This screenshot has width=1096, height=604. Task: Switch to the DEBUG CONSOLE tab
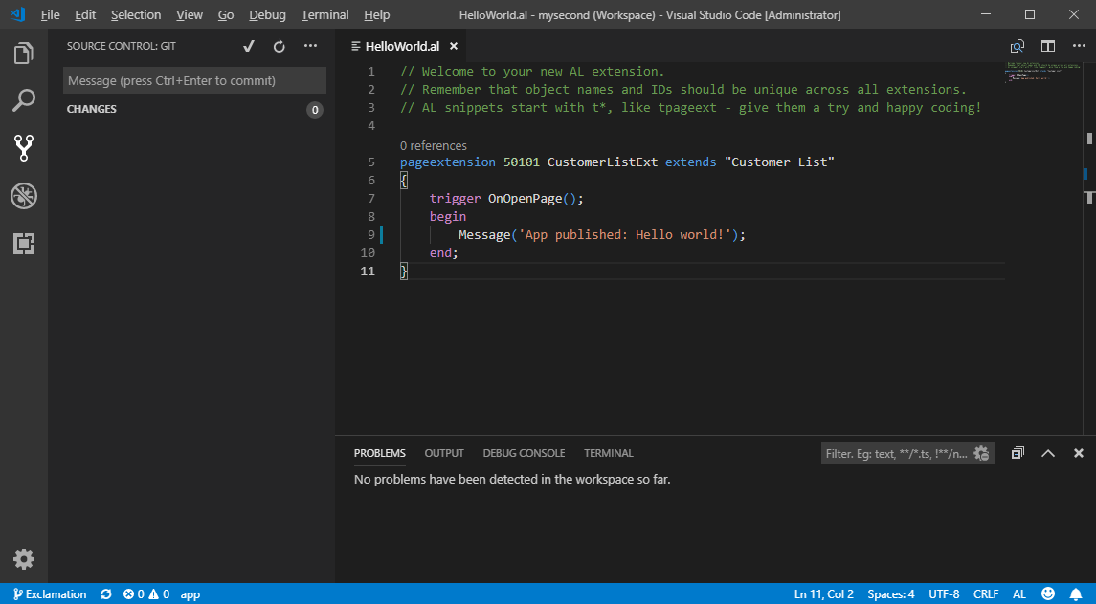click(x=524, y=453)
